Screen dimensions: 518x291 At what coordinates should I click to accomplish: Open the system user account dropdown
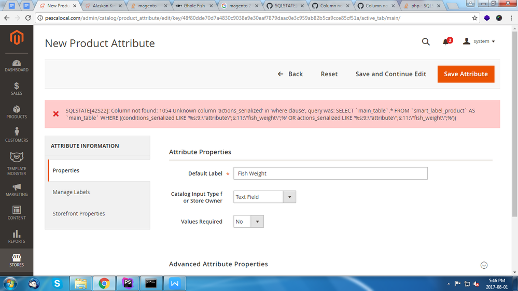479,41
